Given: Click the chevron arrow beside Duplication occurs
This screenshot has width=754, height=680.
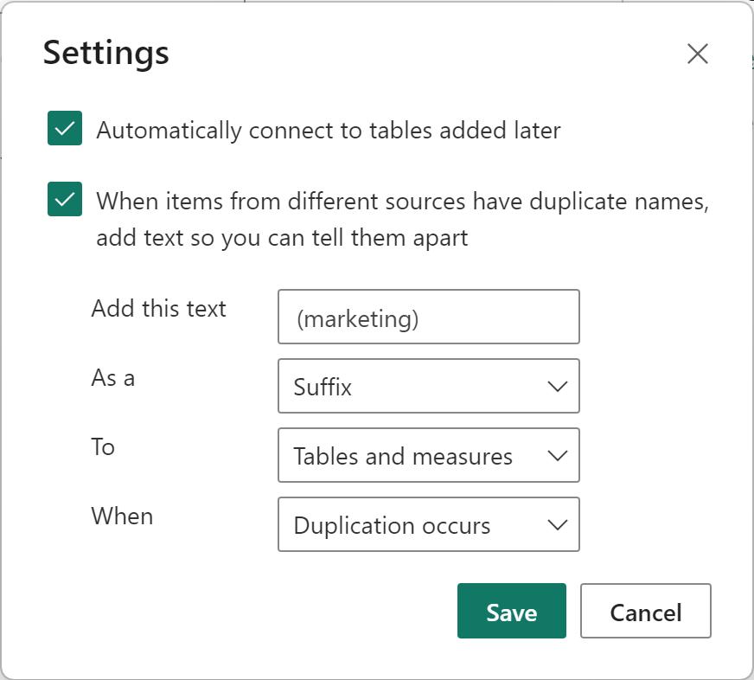Looking at the screenshot, I should click(558, 525).
